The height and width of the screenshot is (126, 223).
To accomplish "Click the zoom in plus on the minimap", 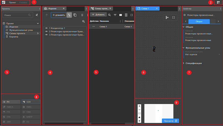I will point(139,106).
